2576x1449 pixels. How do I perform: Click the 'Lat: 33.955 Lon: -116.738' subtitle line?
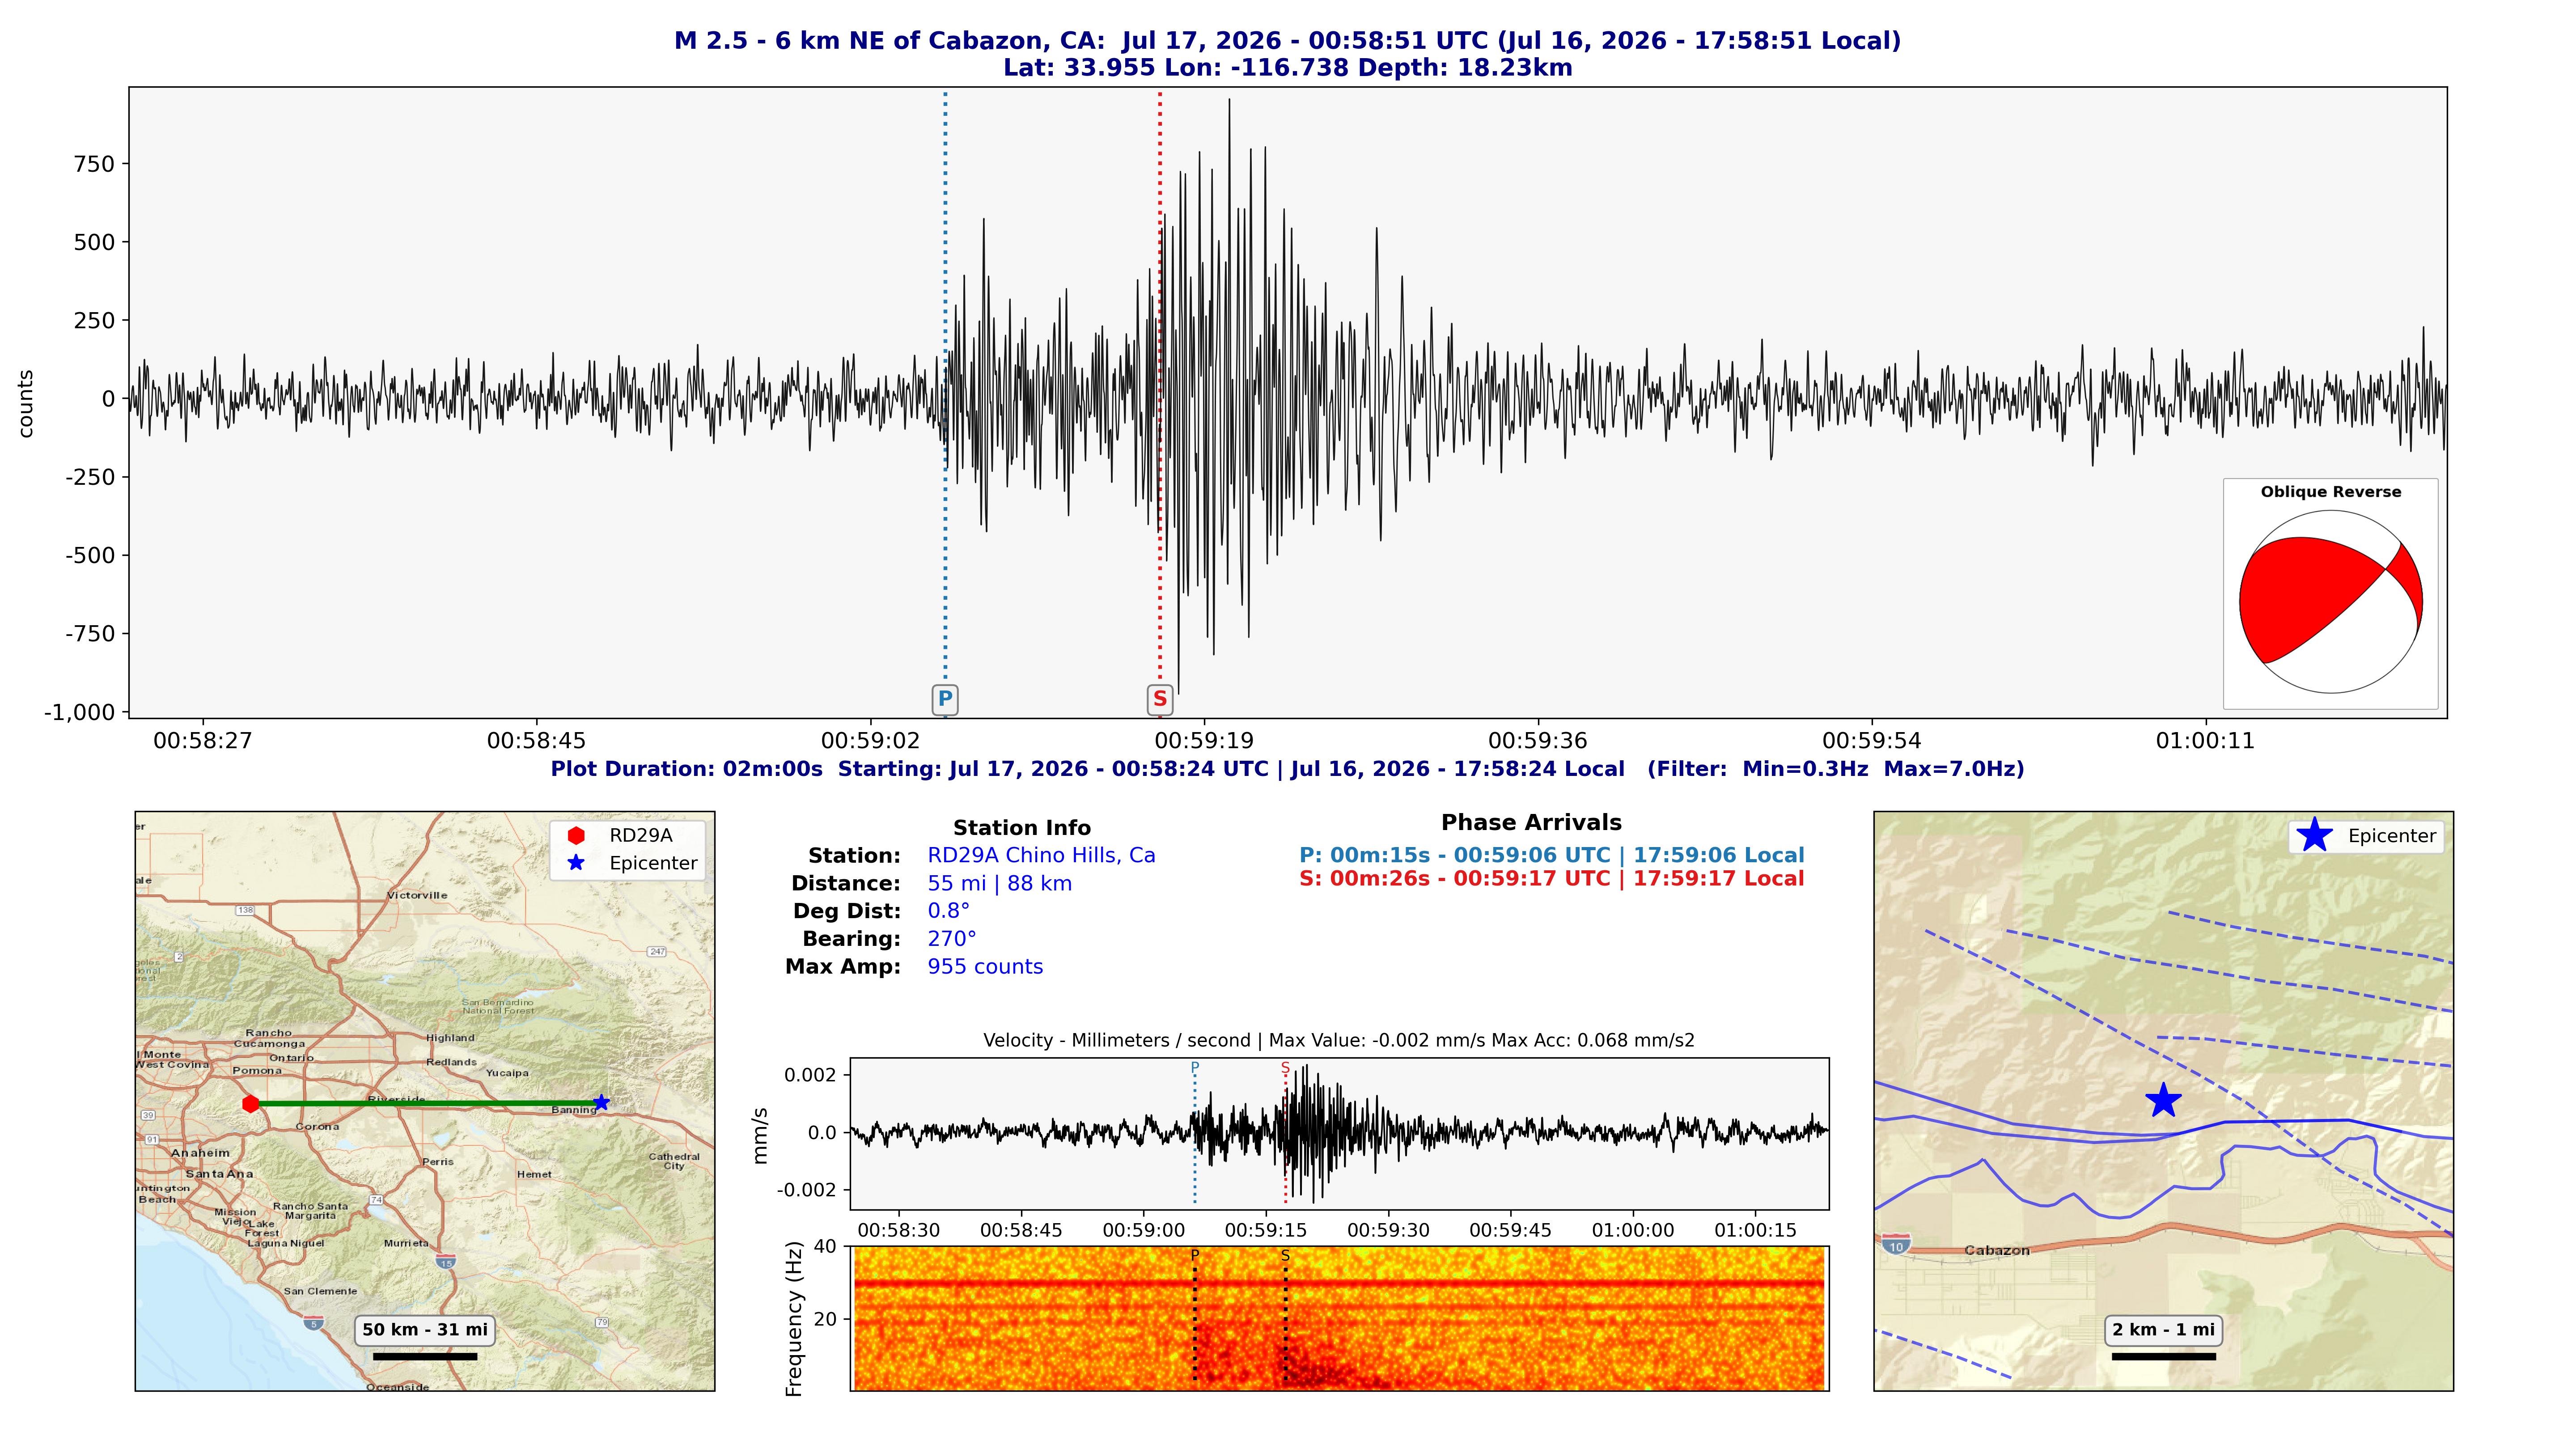1288,68
